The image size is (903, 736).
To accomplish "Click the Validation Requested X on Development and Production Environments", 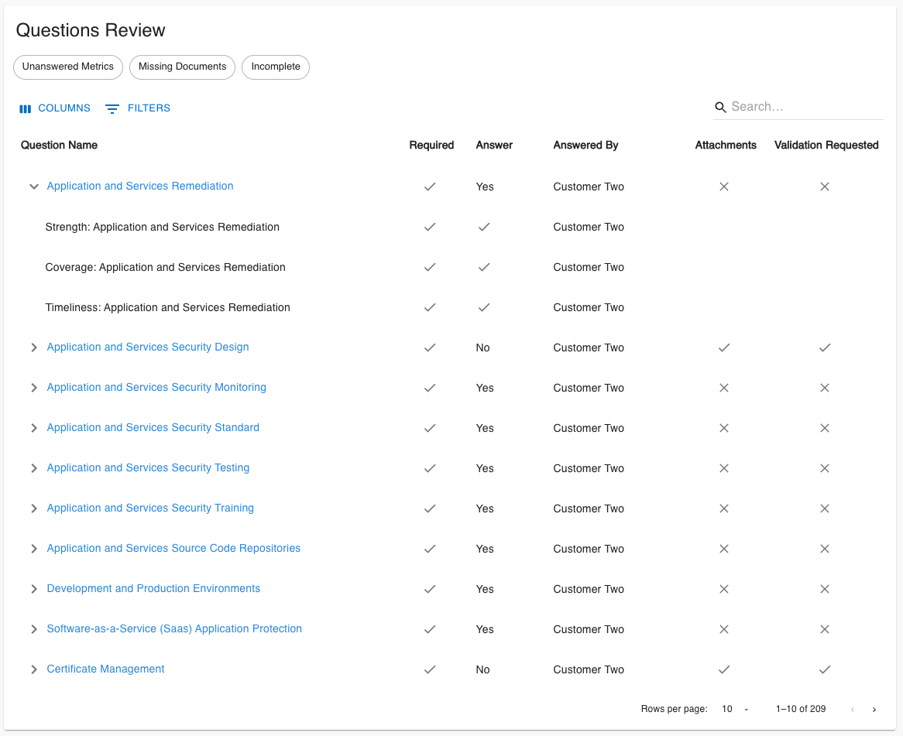I will coord(825,589).
